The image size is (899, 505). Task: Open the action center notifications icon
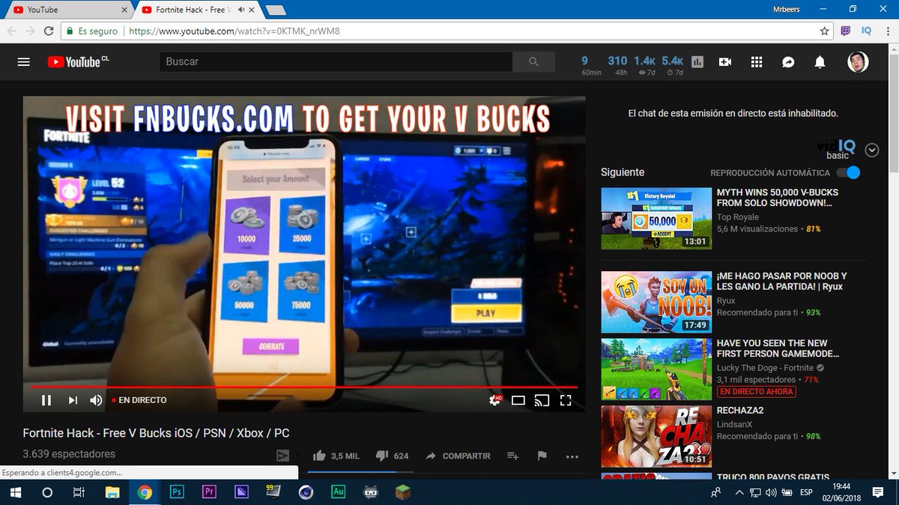[x=877, y=492]
